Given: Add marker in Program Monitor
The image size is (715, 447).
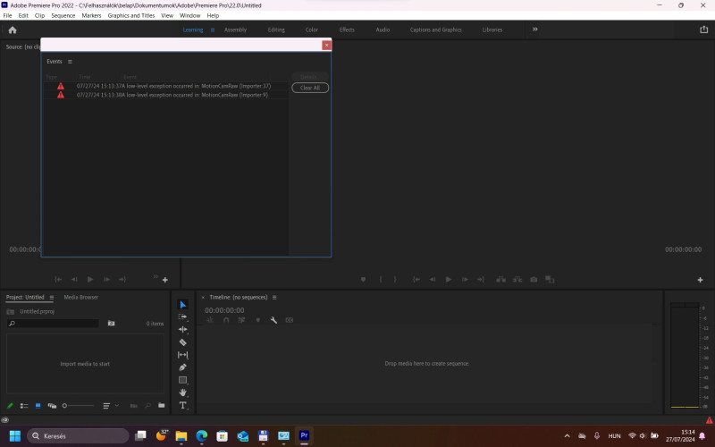Looking at the screenshot, I should point(363,279).
